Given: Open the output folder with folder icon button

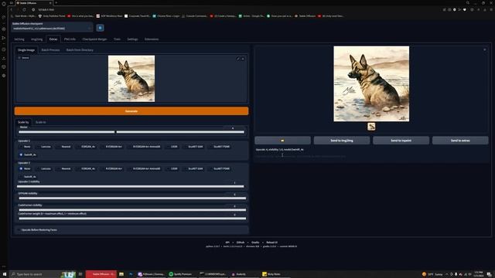Looking at the screenshot, I should click(x=282, y=141).
